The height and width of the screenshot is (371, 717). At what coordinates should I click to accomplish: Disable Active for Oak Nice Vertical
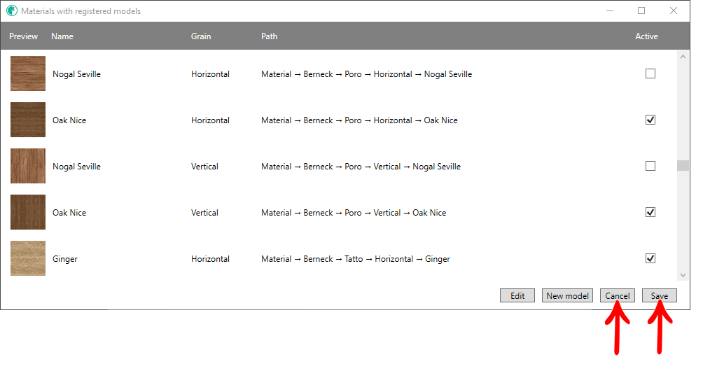pos(650,212)
